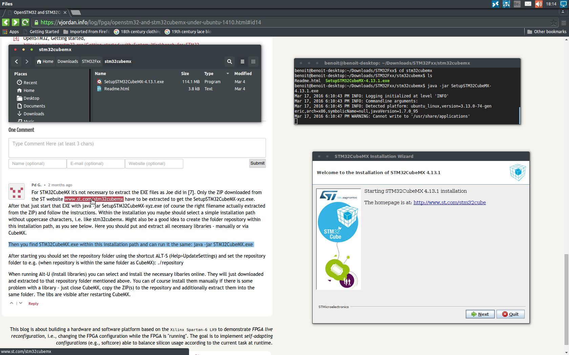Open the Apps grid in bookmarks bar

[11, 32]
